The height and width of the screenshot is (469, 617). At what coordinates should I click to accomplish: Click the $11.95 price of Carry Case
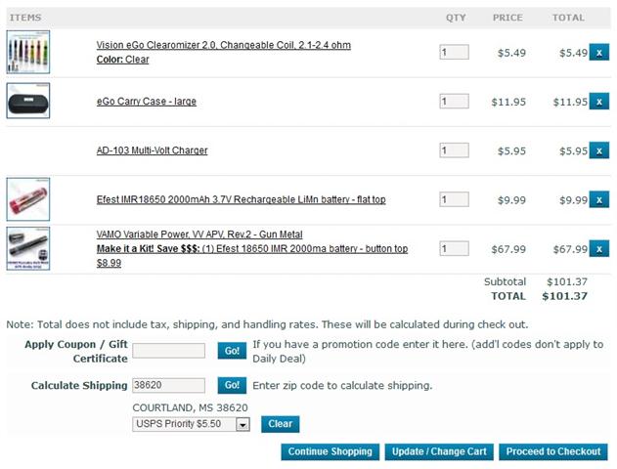coord(508,102)
